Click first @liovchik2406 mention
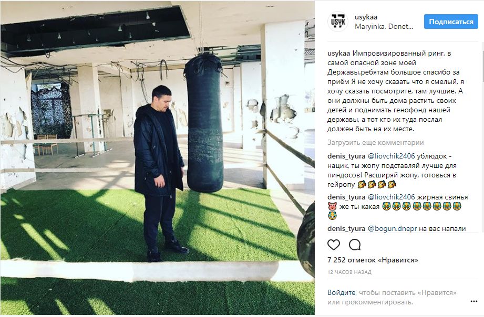 click(392, 156)
